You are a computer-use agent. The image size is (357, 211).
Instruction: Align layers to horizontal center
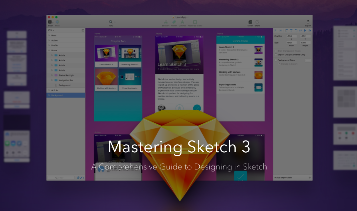(291, 30)
